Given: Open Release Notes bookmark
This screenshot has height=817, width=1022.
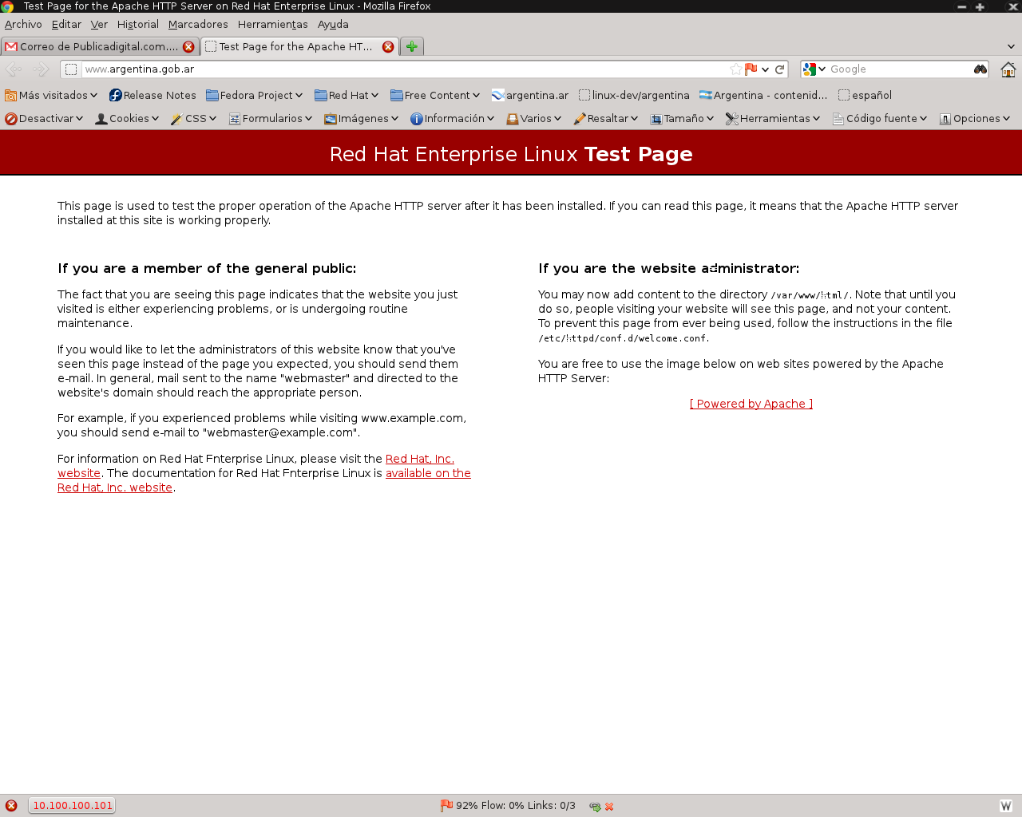Looking at the screenshot, I should pos(153,95).
